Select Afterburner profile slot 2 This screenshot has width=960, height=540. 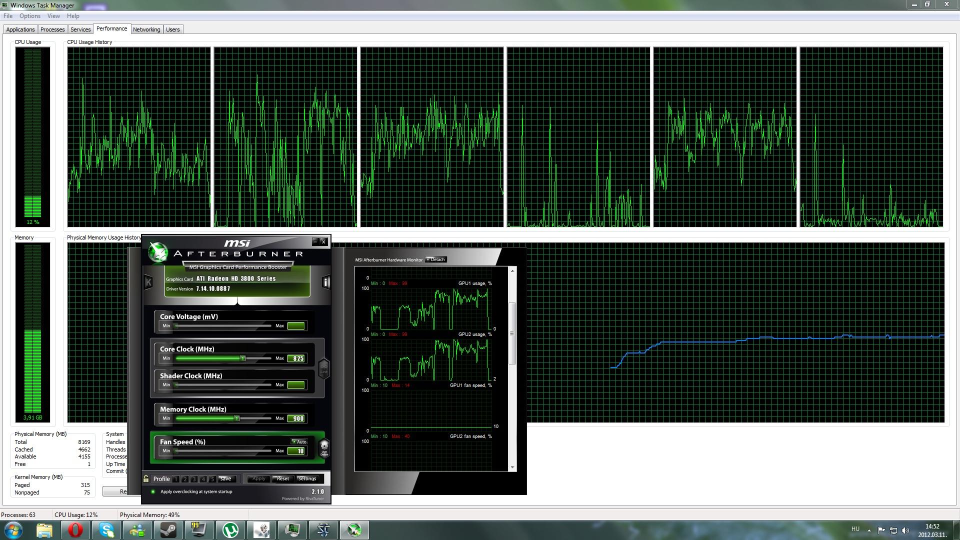coord(185,479)
